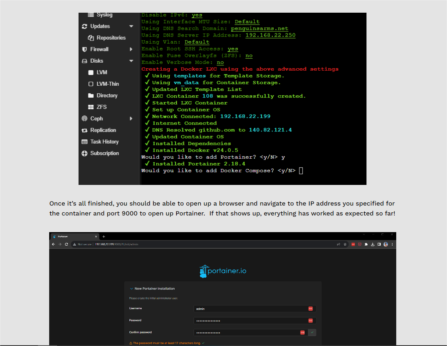The height and width of the screenshot is (346, 447).
Task: Open Task History in the sidebar
Action: tap(104, 142)
